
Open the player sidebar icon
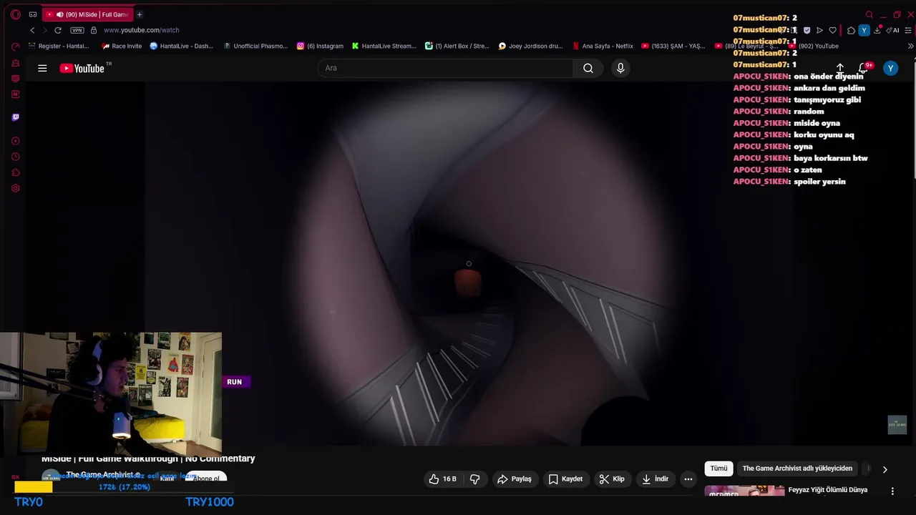(15, 141)
